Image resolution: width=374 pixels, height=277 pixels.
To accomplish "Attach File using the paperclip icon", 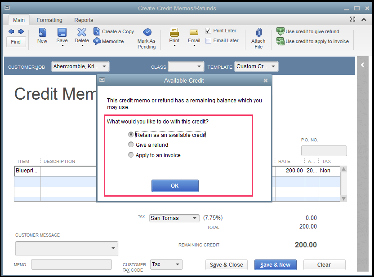I will point(258,32).
